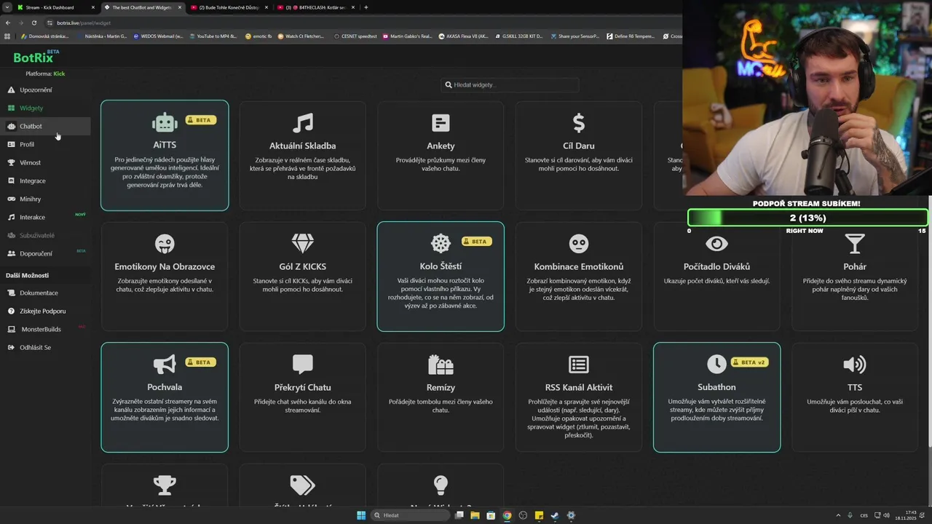Screen dimensions: 932x524
Task: Open the CESNET speedtest bookmark
Action: pos(355,36)
